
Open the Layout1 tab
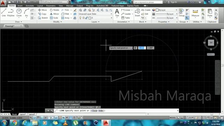pos(23,114)
